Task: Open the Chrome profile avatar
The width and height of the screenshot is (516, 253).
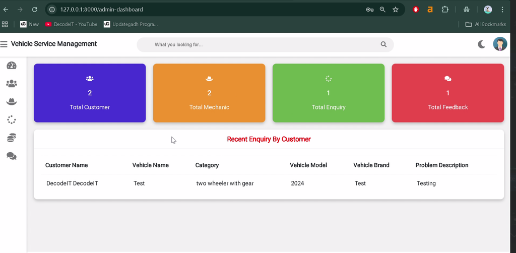Action: click(488, 10)
